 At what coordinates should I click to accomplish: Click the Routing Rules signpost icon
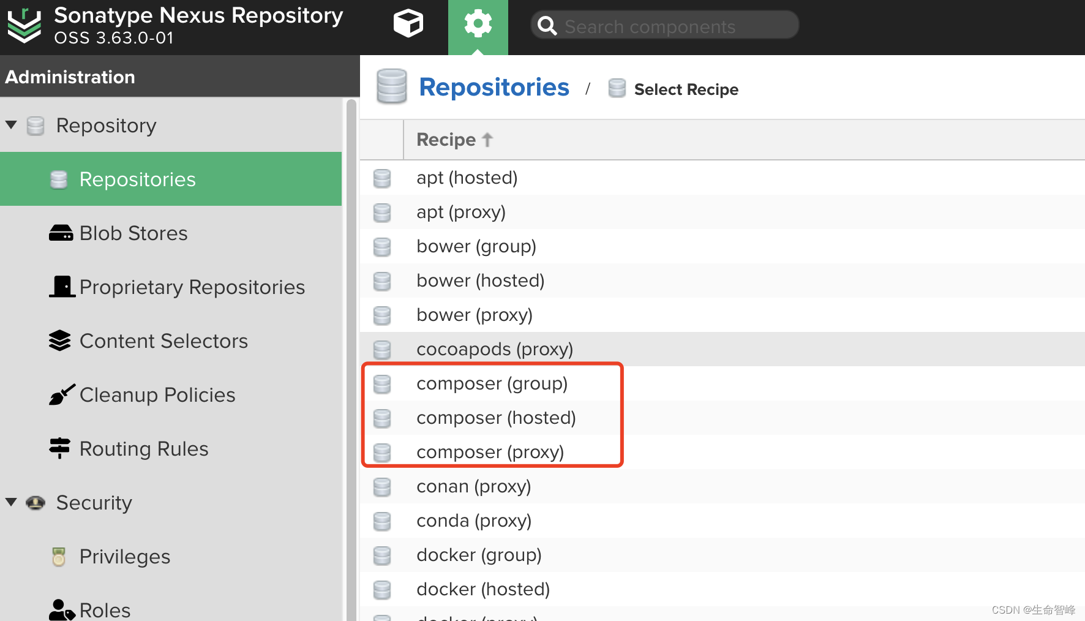point(60,448)
